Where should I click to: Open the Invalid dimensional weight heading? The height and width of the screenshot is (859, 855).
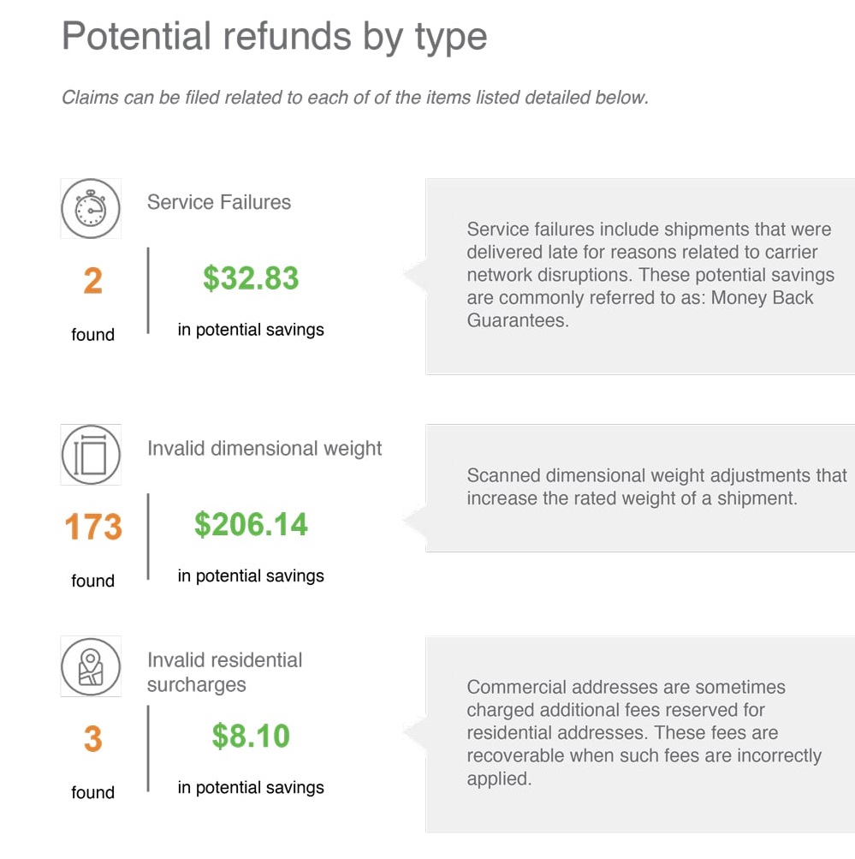[264, 449]
